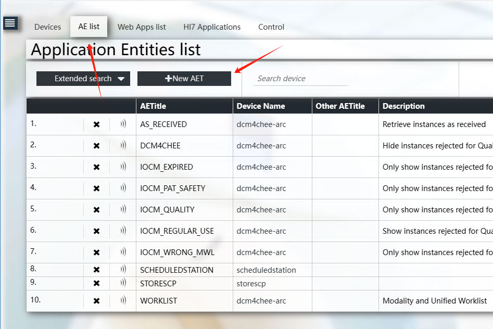The height and width of the screenshot is (329, 493).
Task: Select the AE list tab
Action: tap(89, 27)
